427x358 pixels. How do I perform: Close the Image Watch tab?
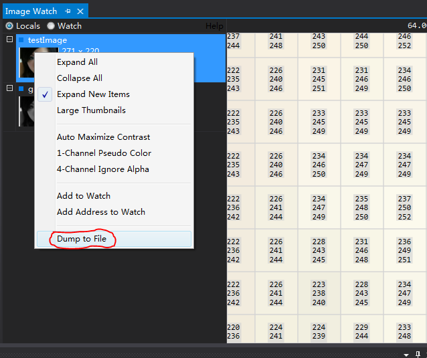(80, 11)
